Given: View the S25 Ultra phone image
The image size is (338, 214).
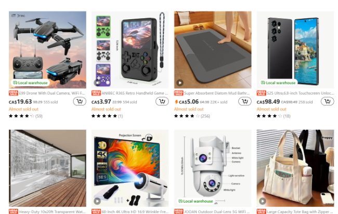Looking at the screenshot, I should click(295, 50).
